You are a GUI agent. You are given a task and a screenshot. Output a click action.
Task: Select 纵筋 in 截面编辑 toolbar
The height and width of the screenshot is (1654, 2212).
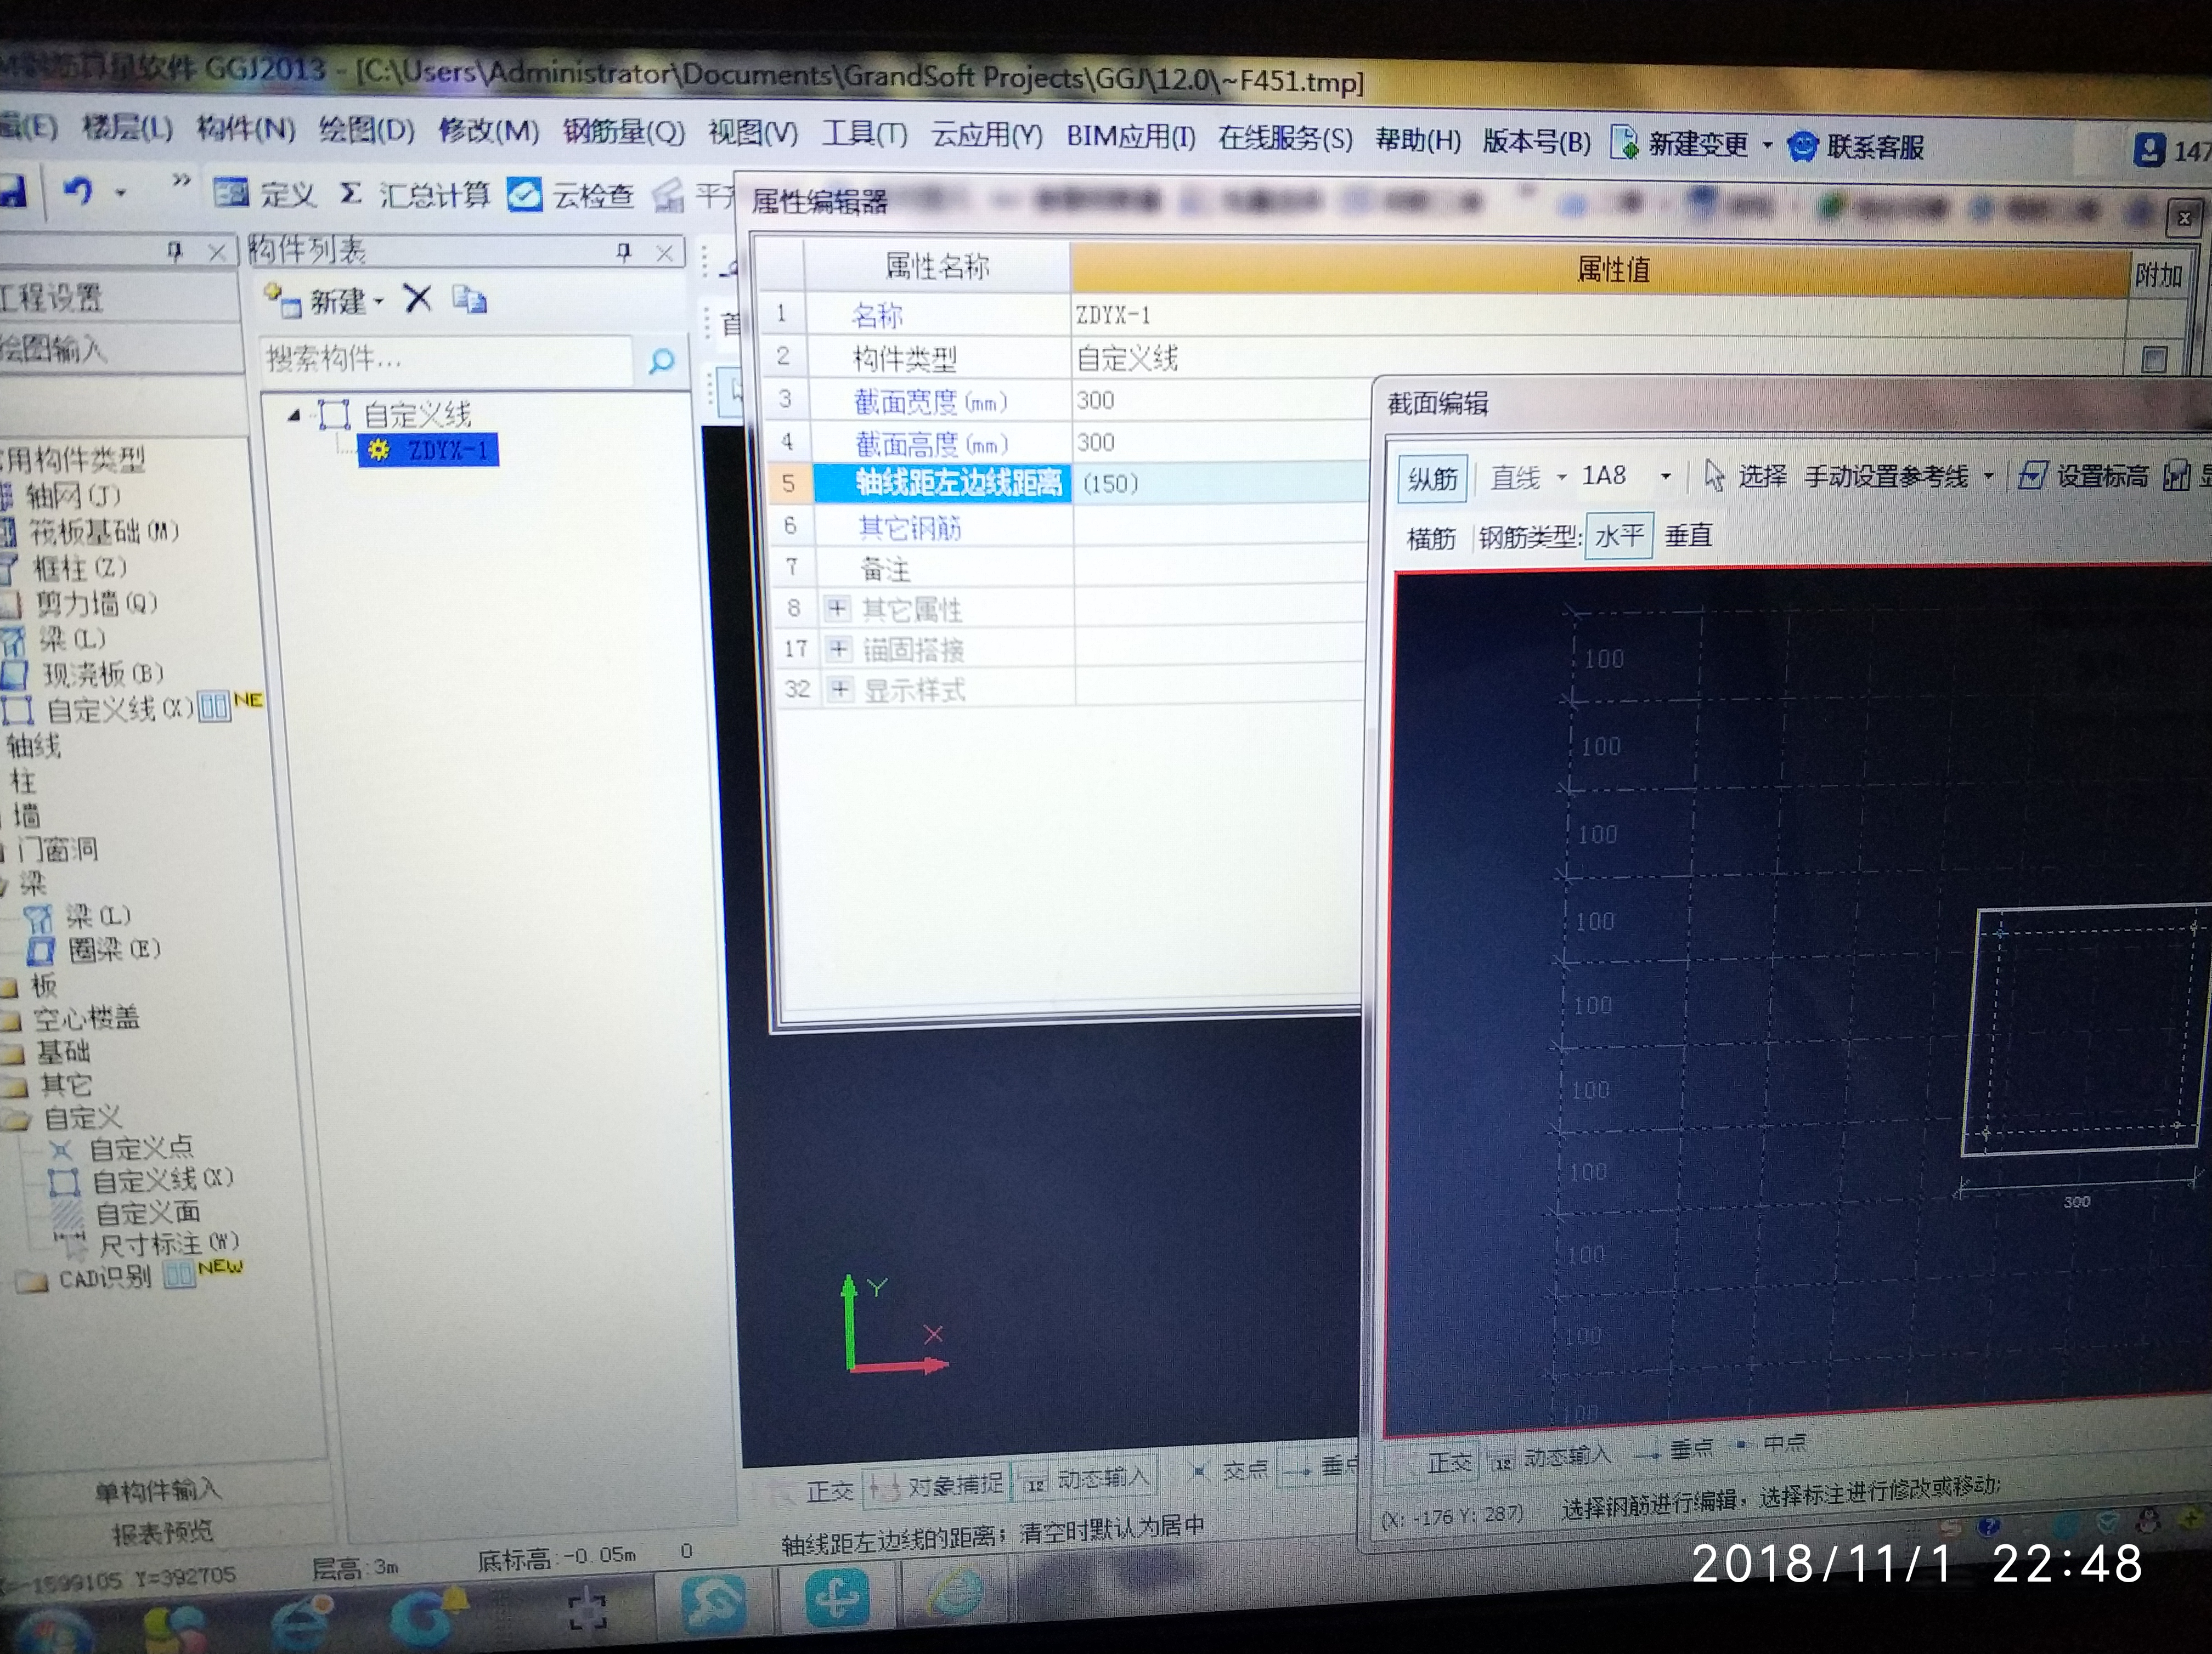click(1432, 480)
